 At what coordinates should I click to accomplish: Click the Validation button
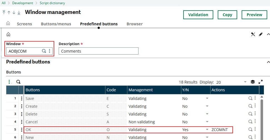point(198,15)
